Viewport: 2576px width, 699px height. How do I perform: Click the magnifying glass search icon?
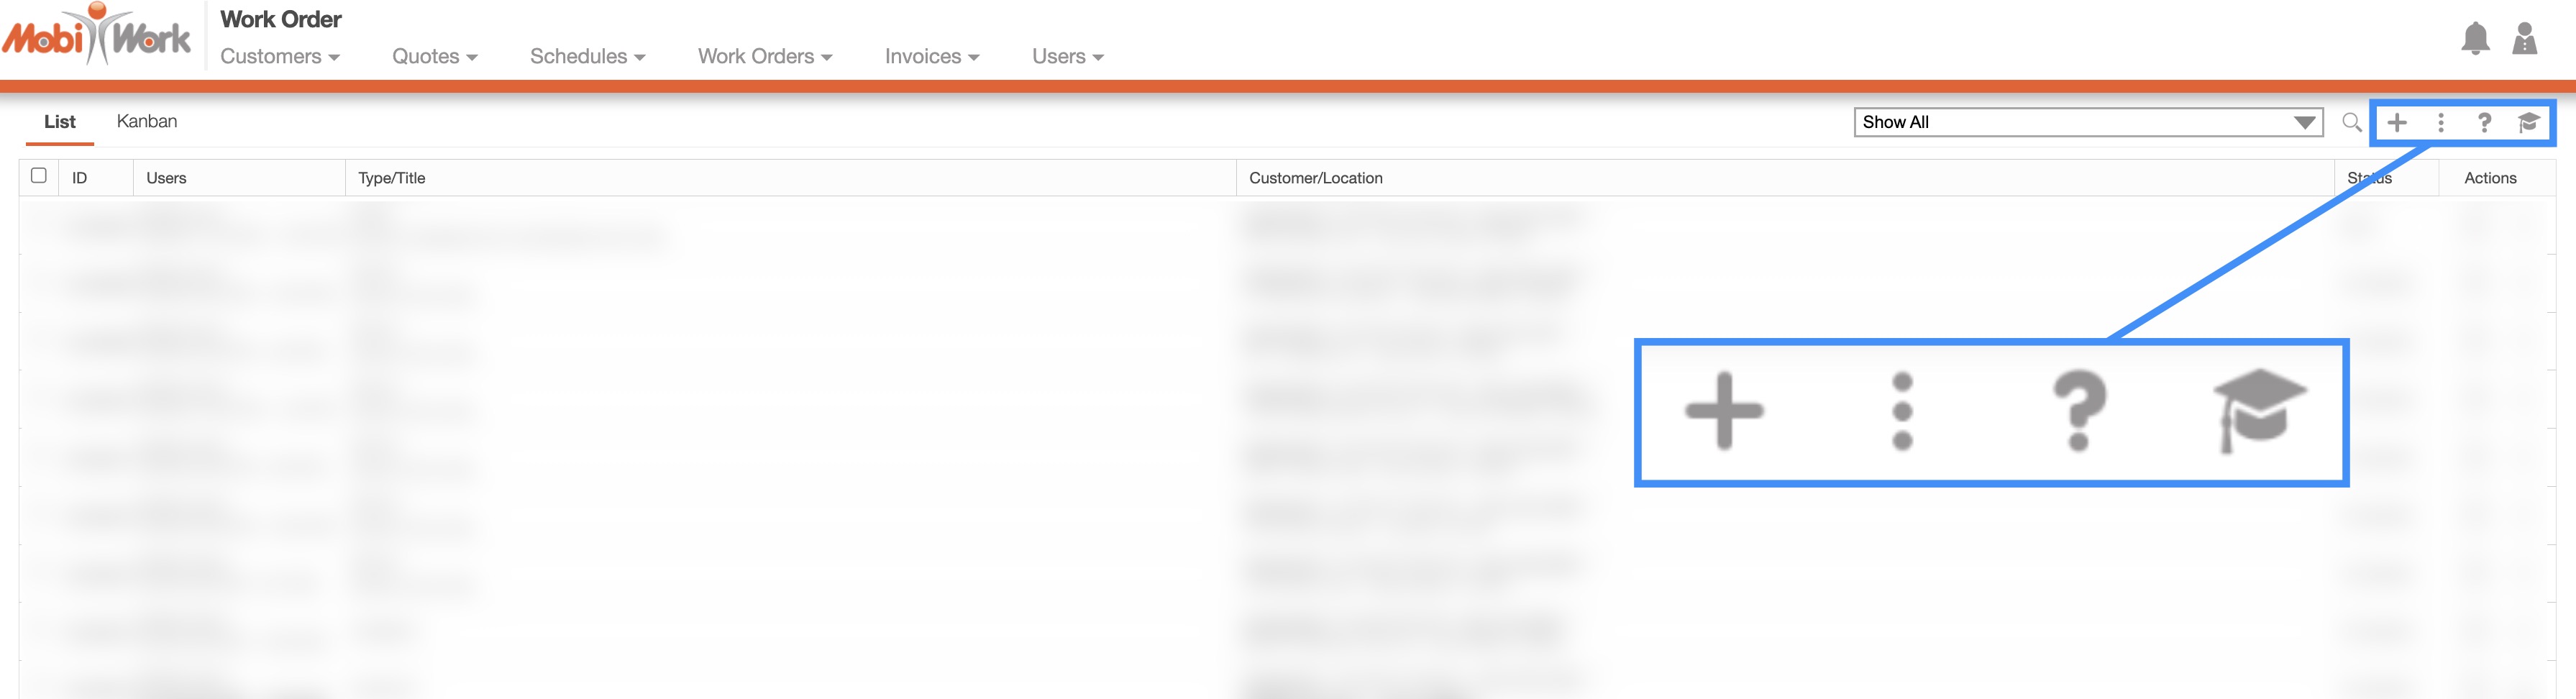coord(2352,122)
